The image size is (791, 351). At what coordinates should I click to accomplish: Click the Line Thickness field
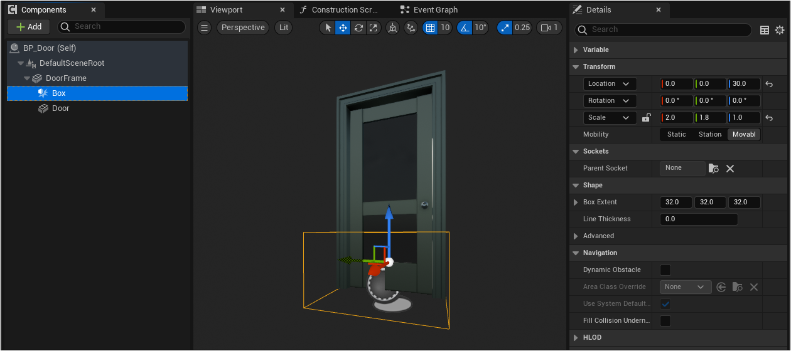[x=699, y=219]
